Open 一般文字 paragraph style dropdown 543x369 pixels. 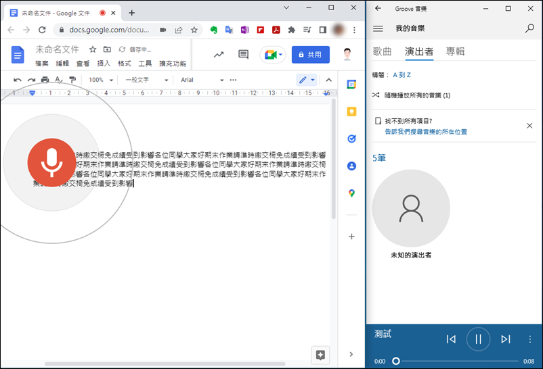click(146, 80)
